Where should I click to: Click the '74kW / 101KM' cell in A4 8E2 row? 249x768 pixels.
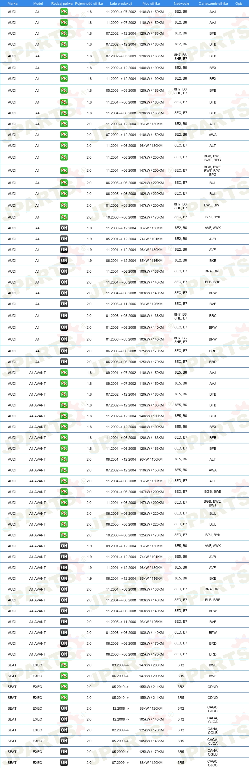click(x=151, y=239)
